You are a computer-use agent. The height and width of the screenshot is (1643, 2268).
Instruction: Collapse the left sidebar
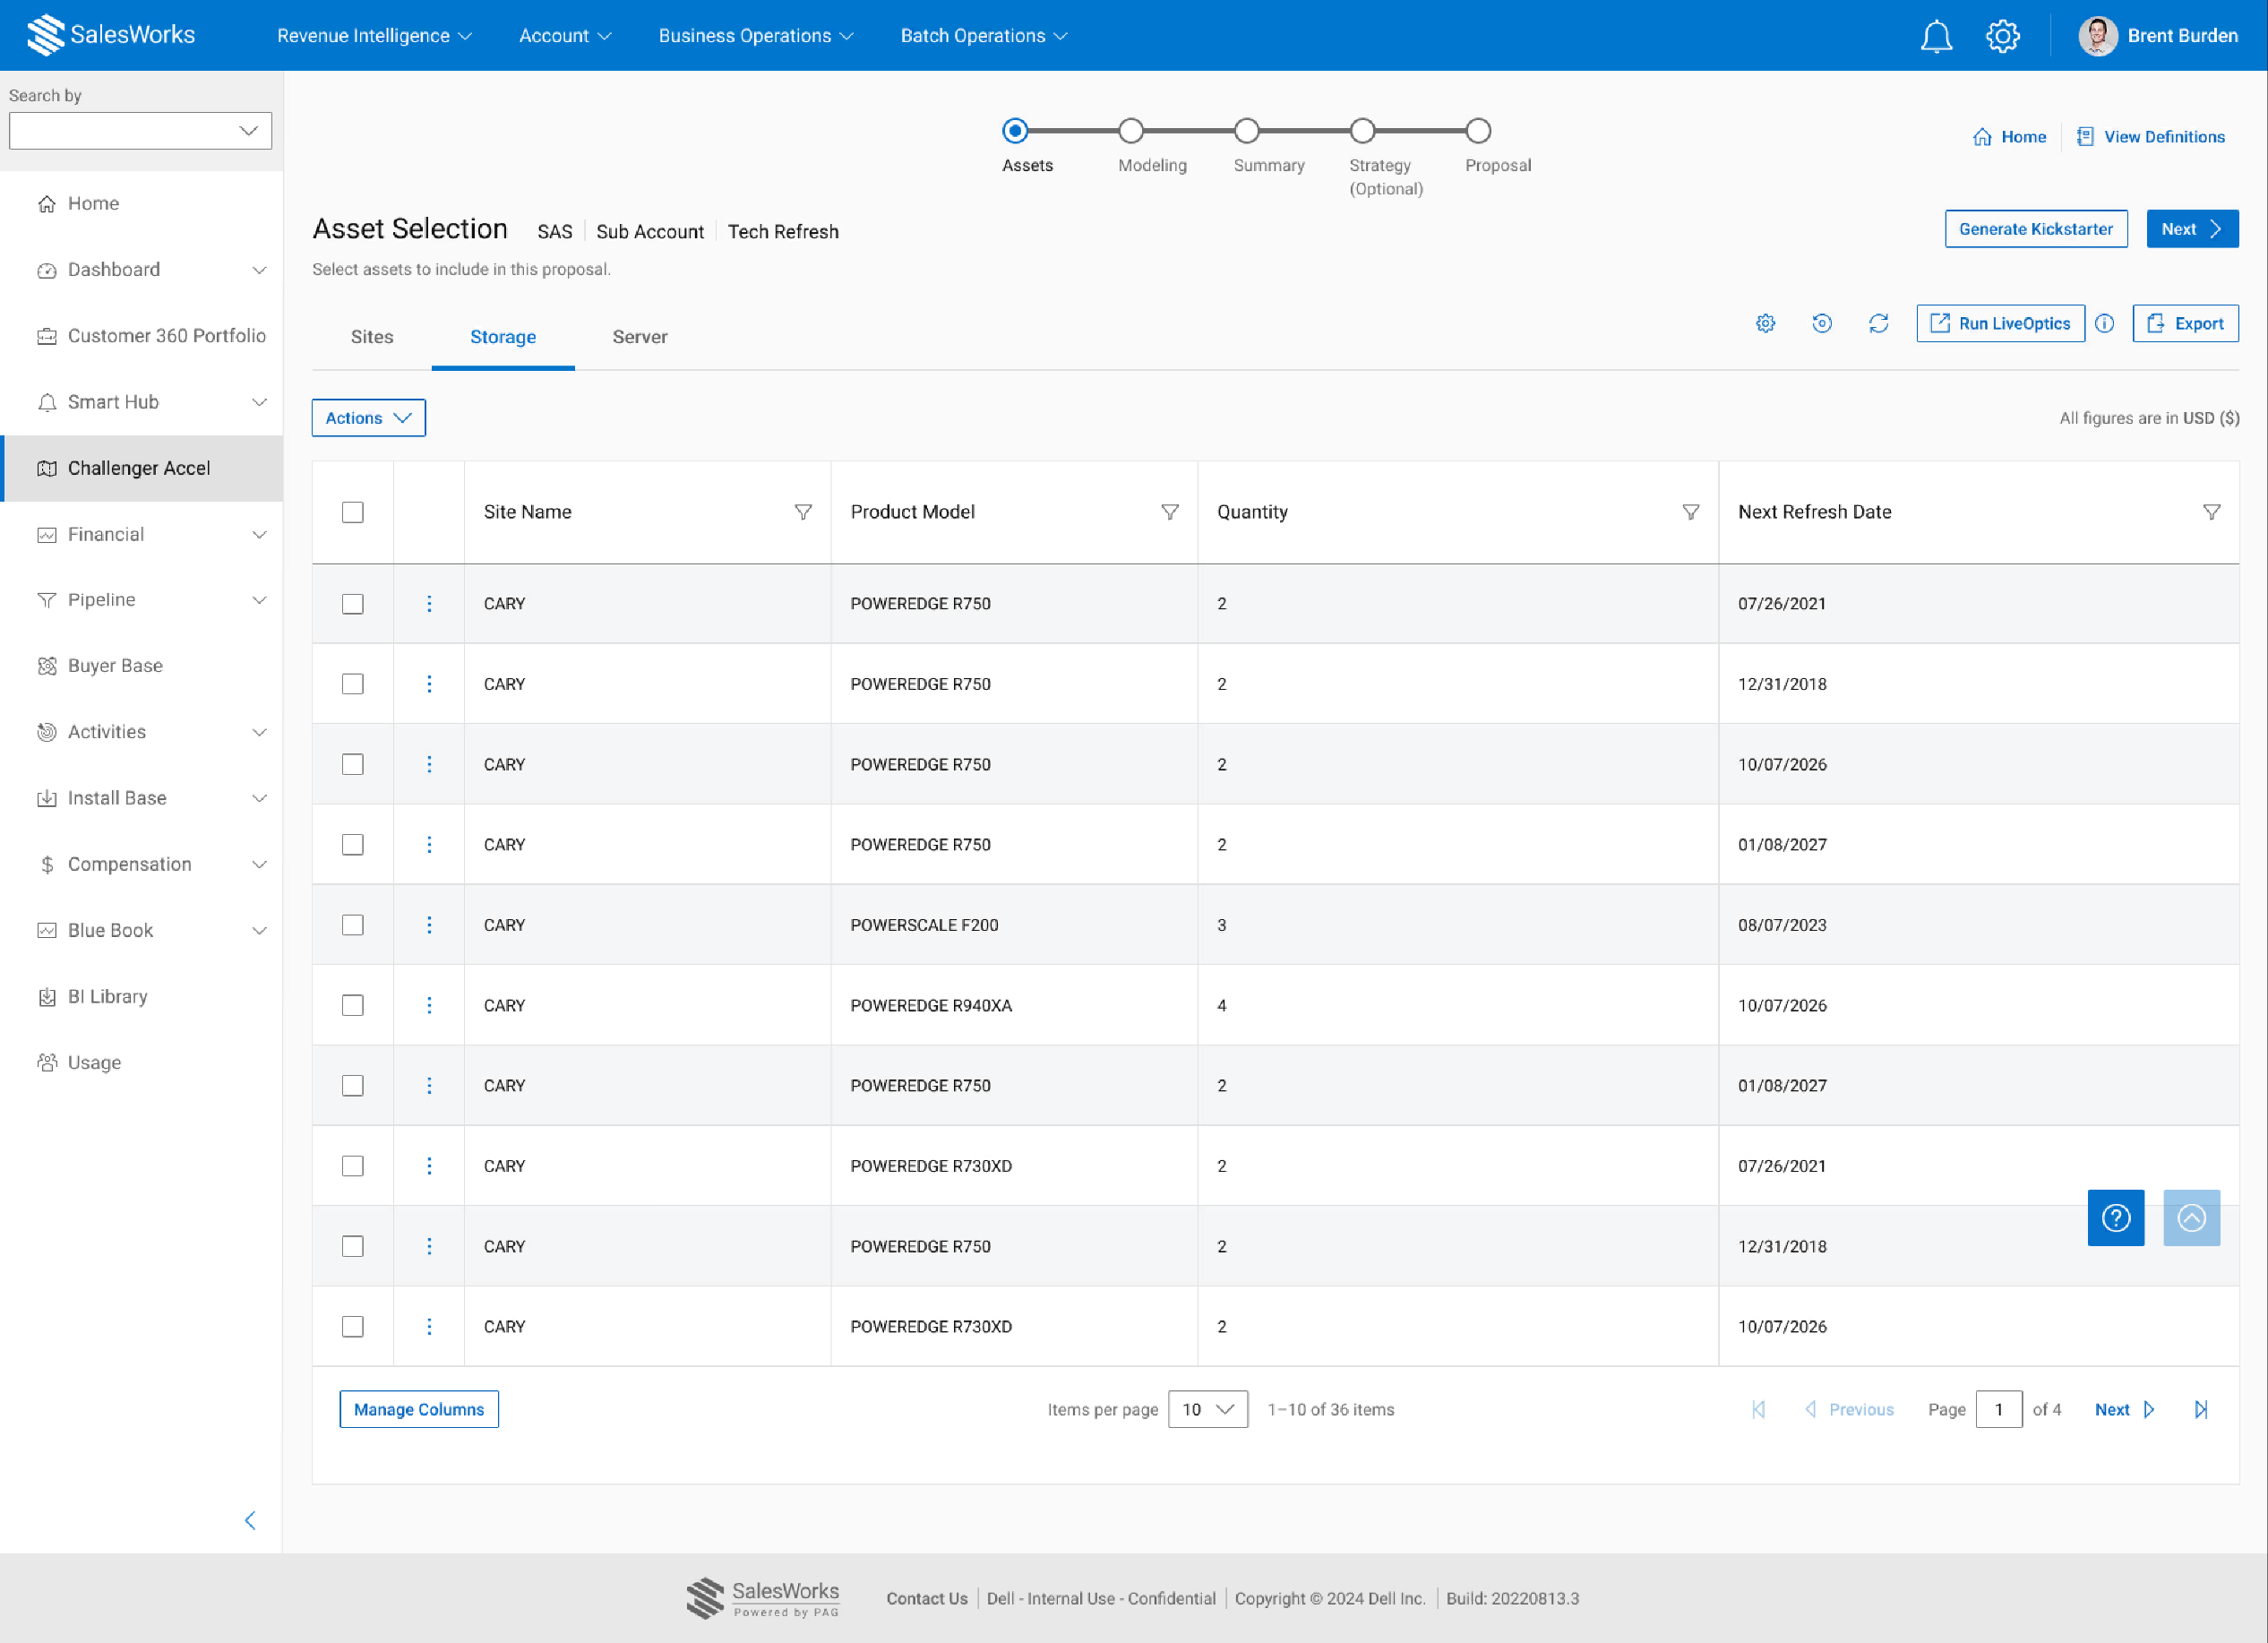point(250,1521)
